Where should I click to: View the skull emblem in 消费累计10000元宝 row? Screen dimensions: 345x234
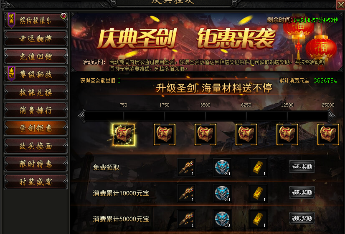click(x=222, y=193)
